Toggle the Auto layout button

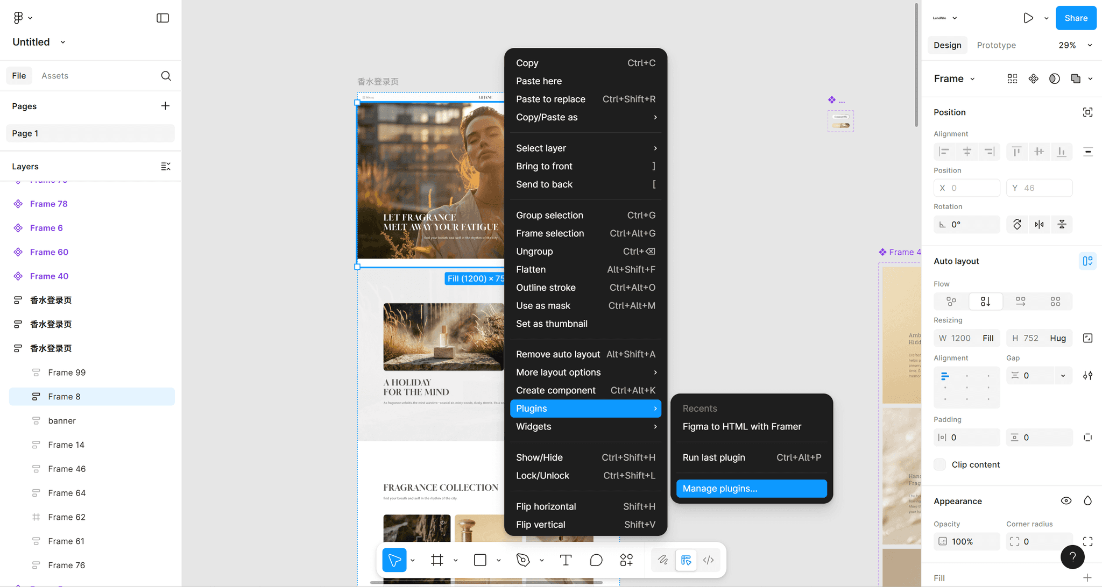point(1087,261)
